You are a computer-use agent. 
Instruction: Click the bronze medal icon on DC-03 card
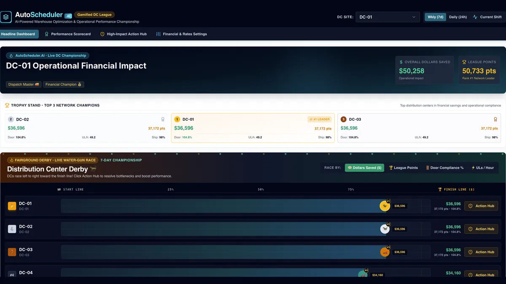[x=495, y=119]
